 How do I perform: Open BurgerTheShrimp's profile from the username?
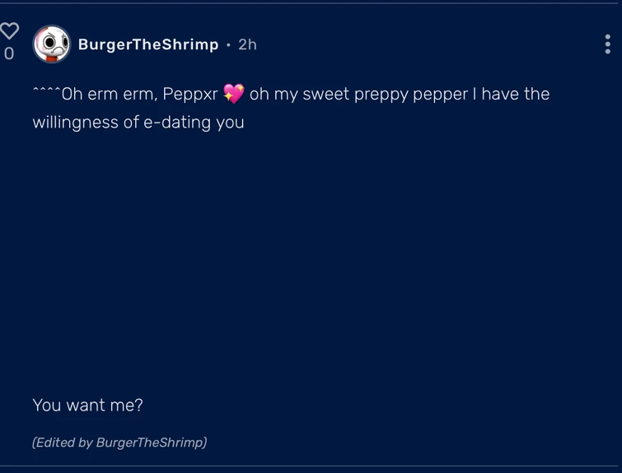click(148, 44)
